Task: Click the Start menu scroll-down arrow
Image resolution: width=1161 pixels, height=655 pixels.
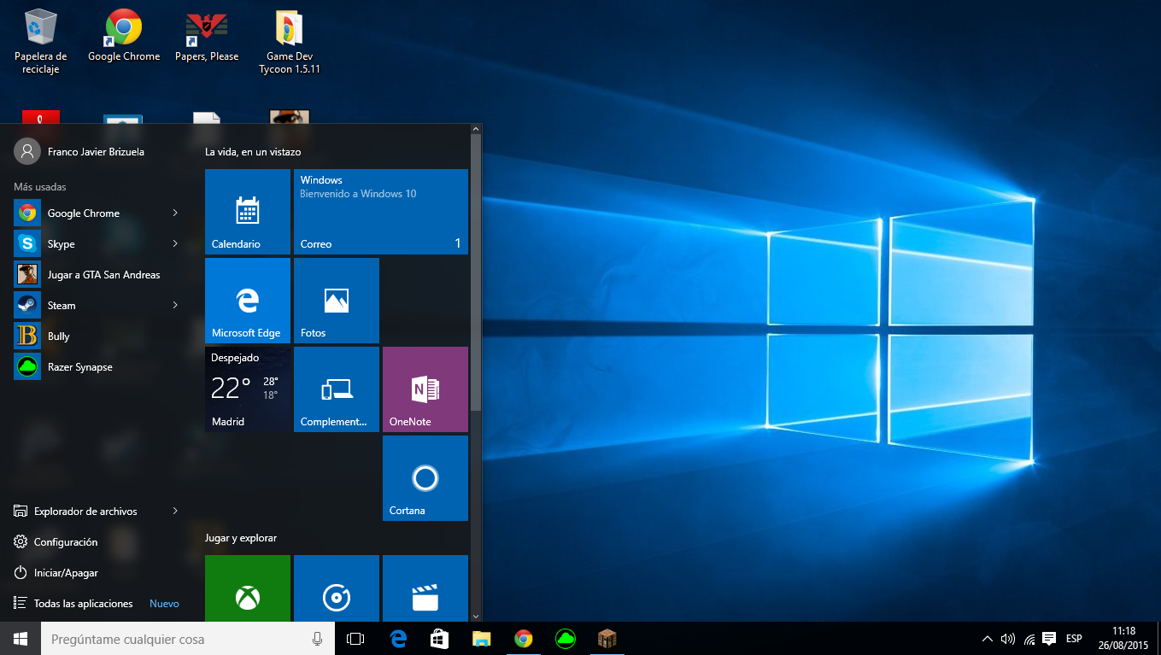Action: 476,615
